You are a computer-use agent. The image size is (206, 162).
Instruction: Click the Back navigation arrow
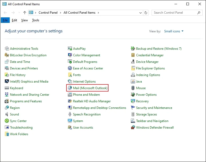pos(5,13)
